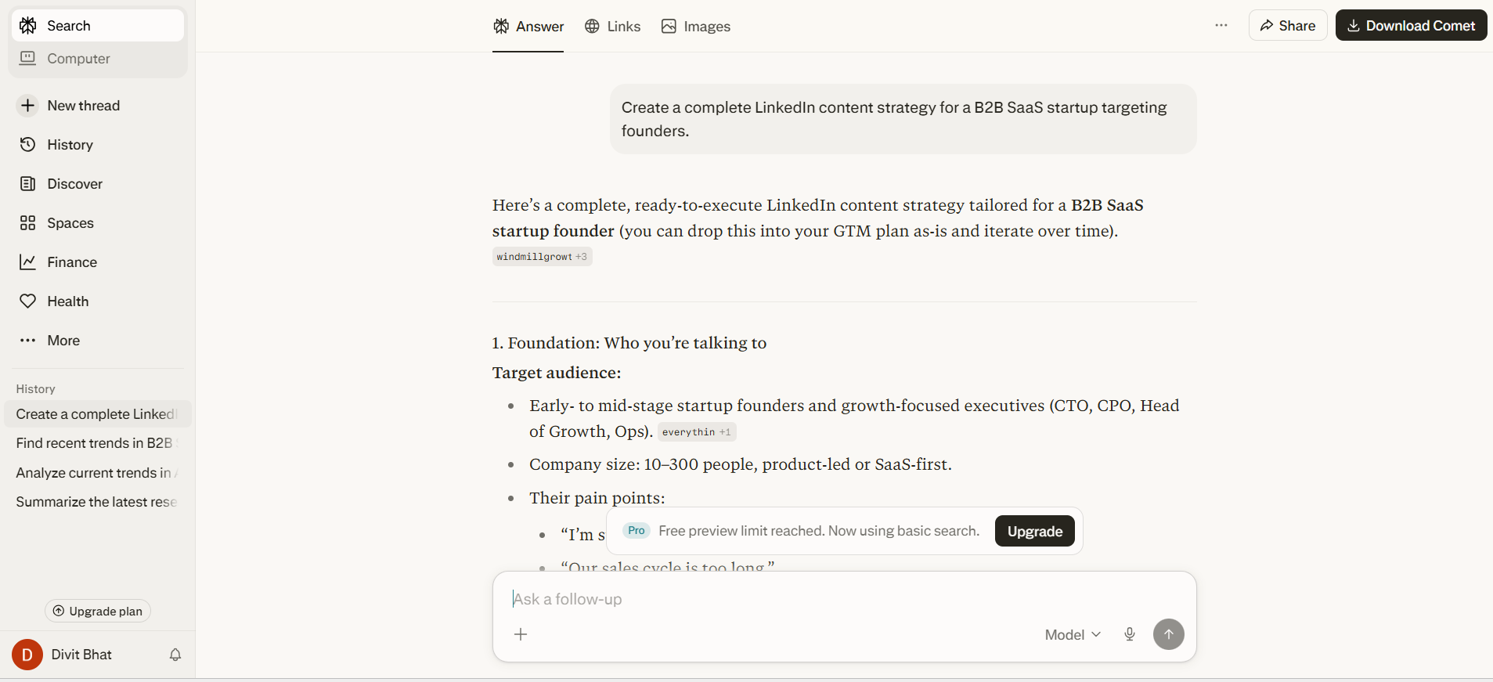Start a New thread
This screenshot has width=1493, height=682.
(83, 105)
